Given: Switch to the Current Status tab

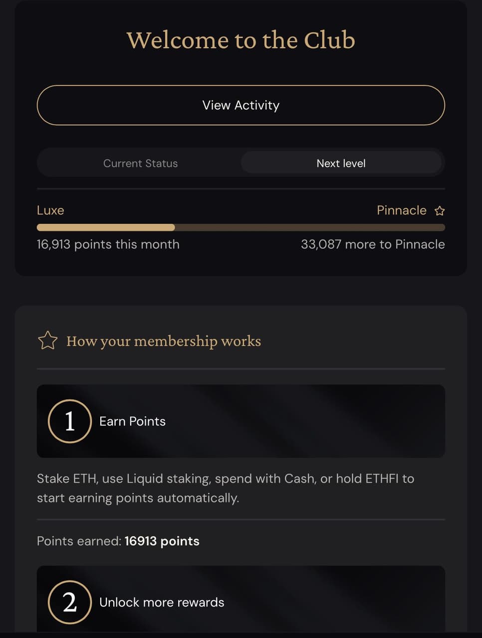Looking at the screenshot, I should point(140,163).
